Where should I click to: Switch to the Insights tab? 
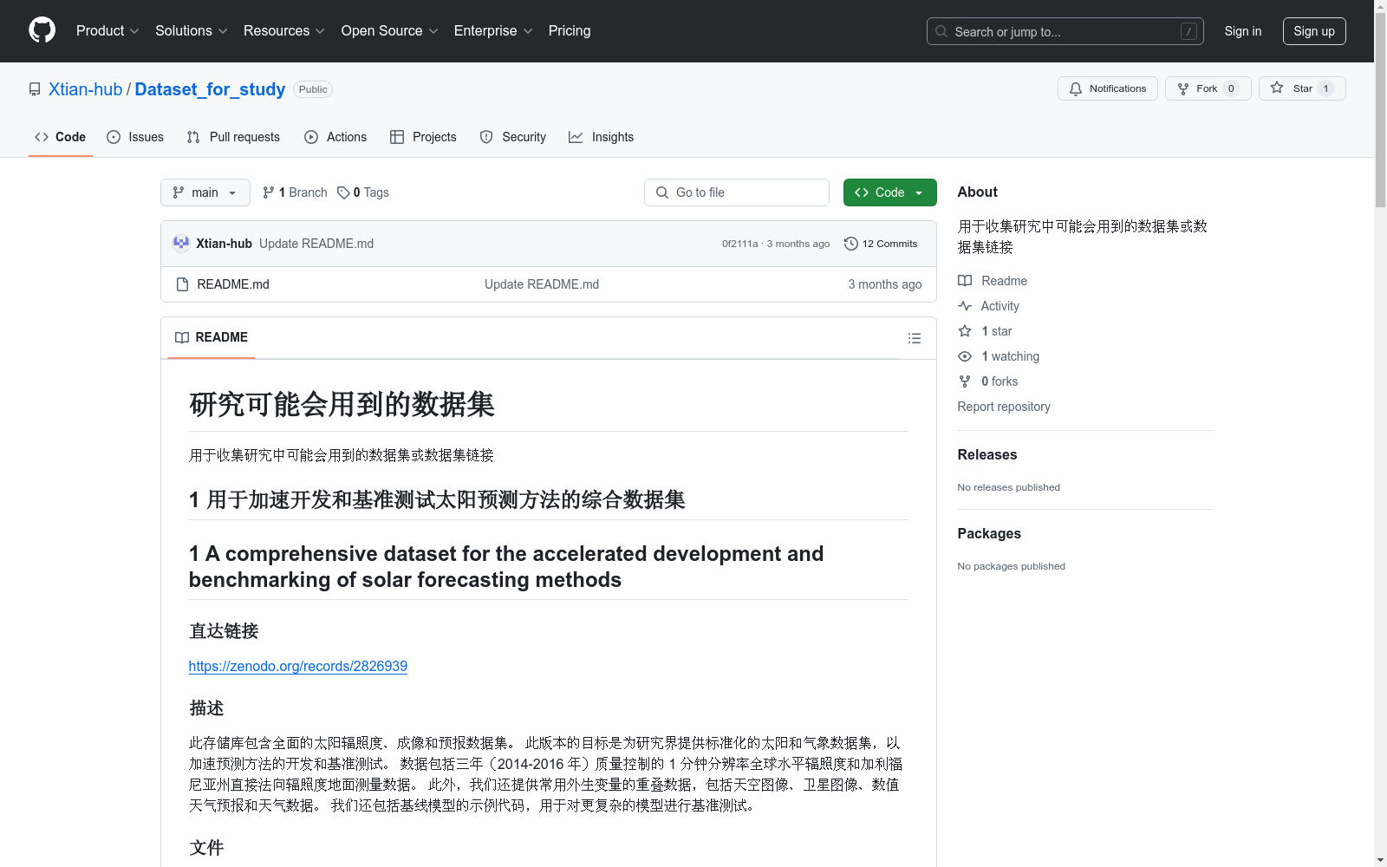(601, 137)
